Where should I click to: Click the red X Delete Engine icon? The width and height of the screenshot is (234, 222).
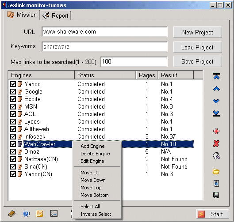click(x=216, y=143)
